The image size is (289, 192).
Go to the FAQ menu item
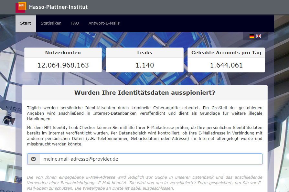coord(75,23)
